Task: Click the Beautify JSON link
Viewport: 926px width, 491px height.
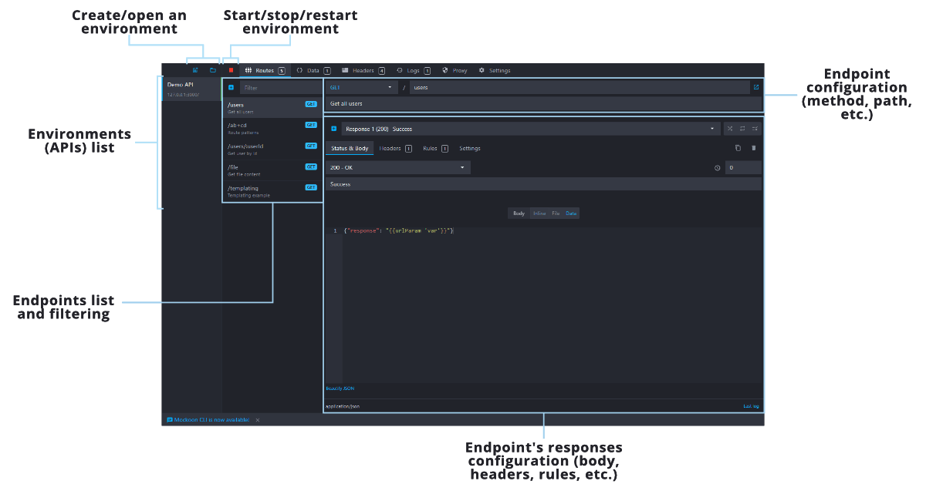Action: (340, 388)
